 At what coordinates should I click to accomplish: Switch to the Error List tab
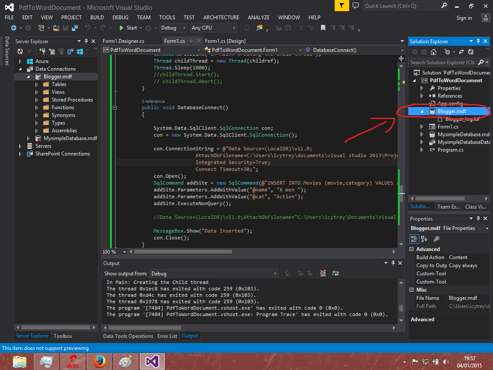coord(167,336)
